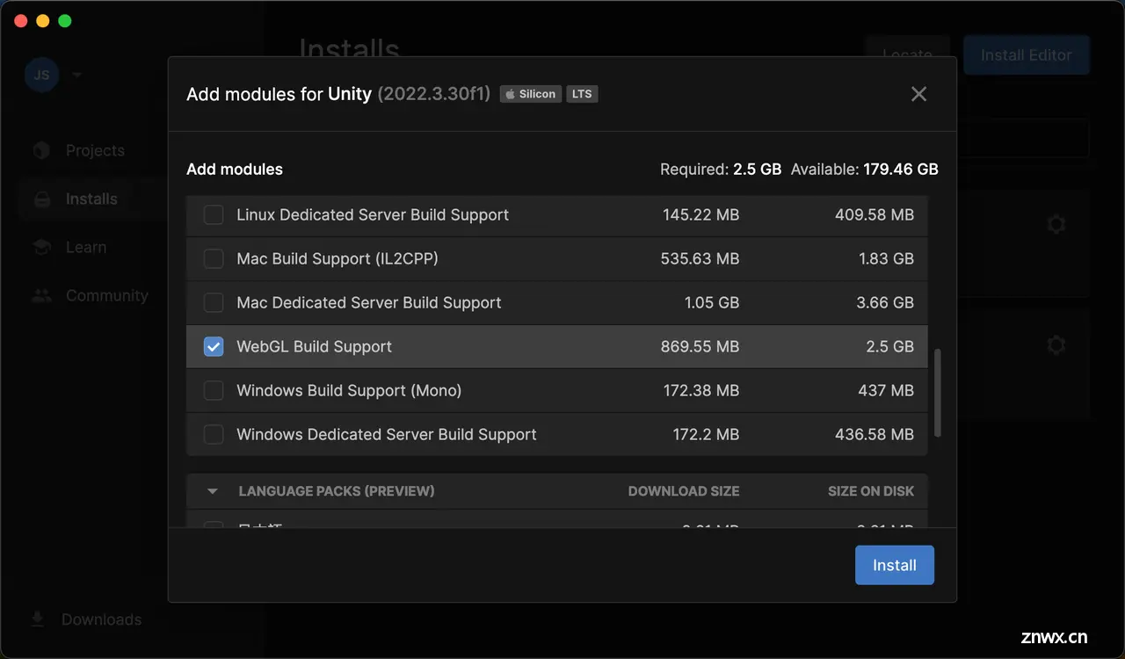Click the Installs lock icon in sidebar

[41, 199]
